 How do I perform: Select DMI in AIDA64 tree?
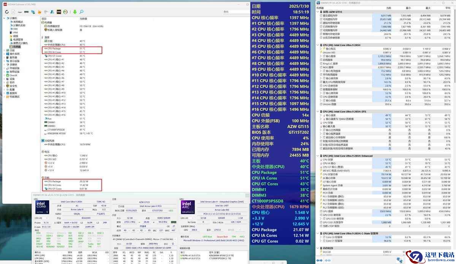coord(14,29)
